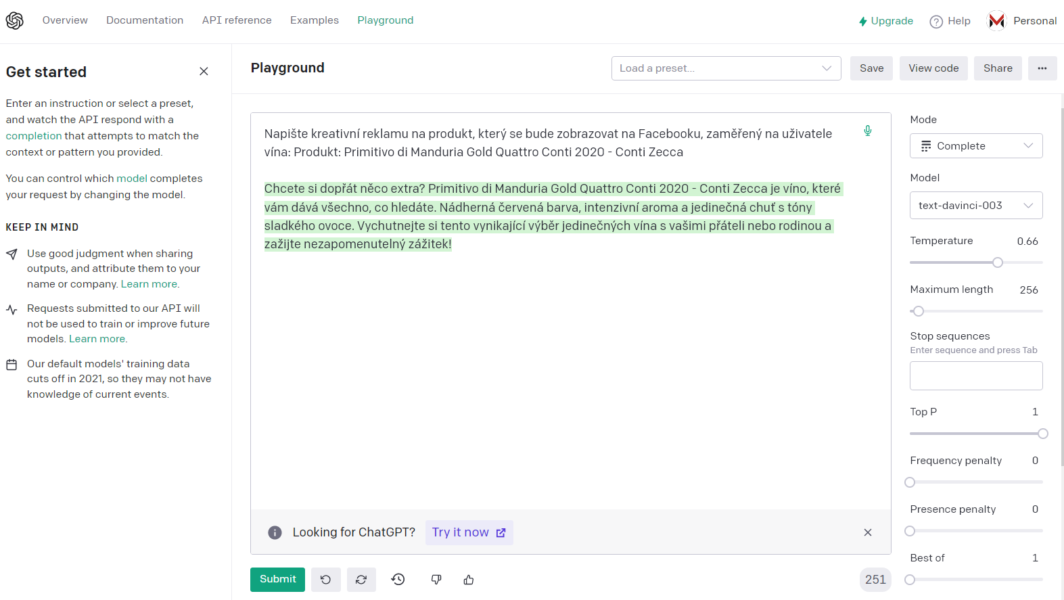The height and width of the screenshot is (600, 1064).
Task: Click the activity pulse icon
Action: (x=11, y=310)
